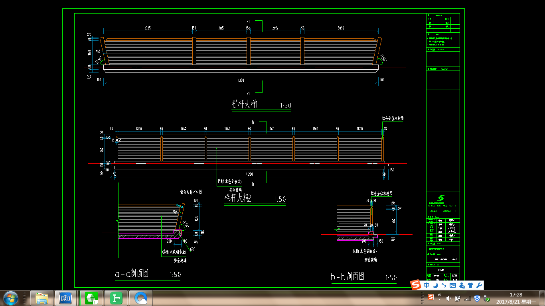Click the battery power plug tray icon
Viewport: 545px width, 306px height.
click(458, 298)
